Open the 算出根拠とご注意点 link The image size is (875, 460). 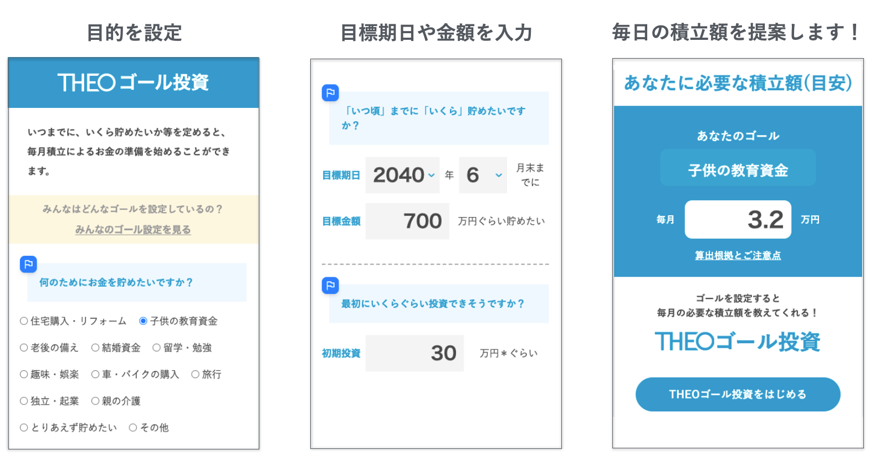738,255
